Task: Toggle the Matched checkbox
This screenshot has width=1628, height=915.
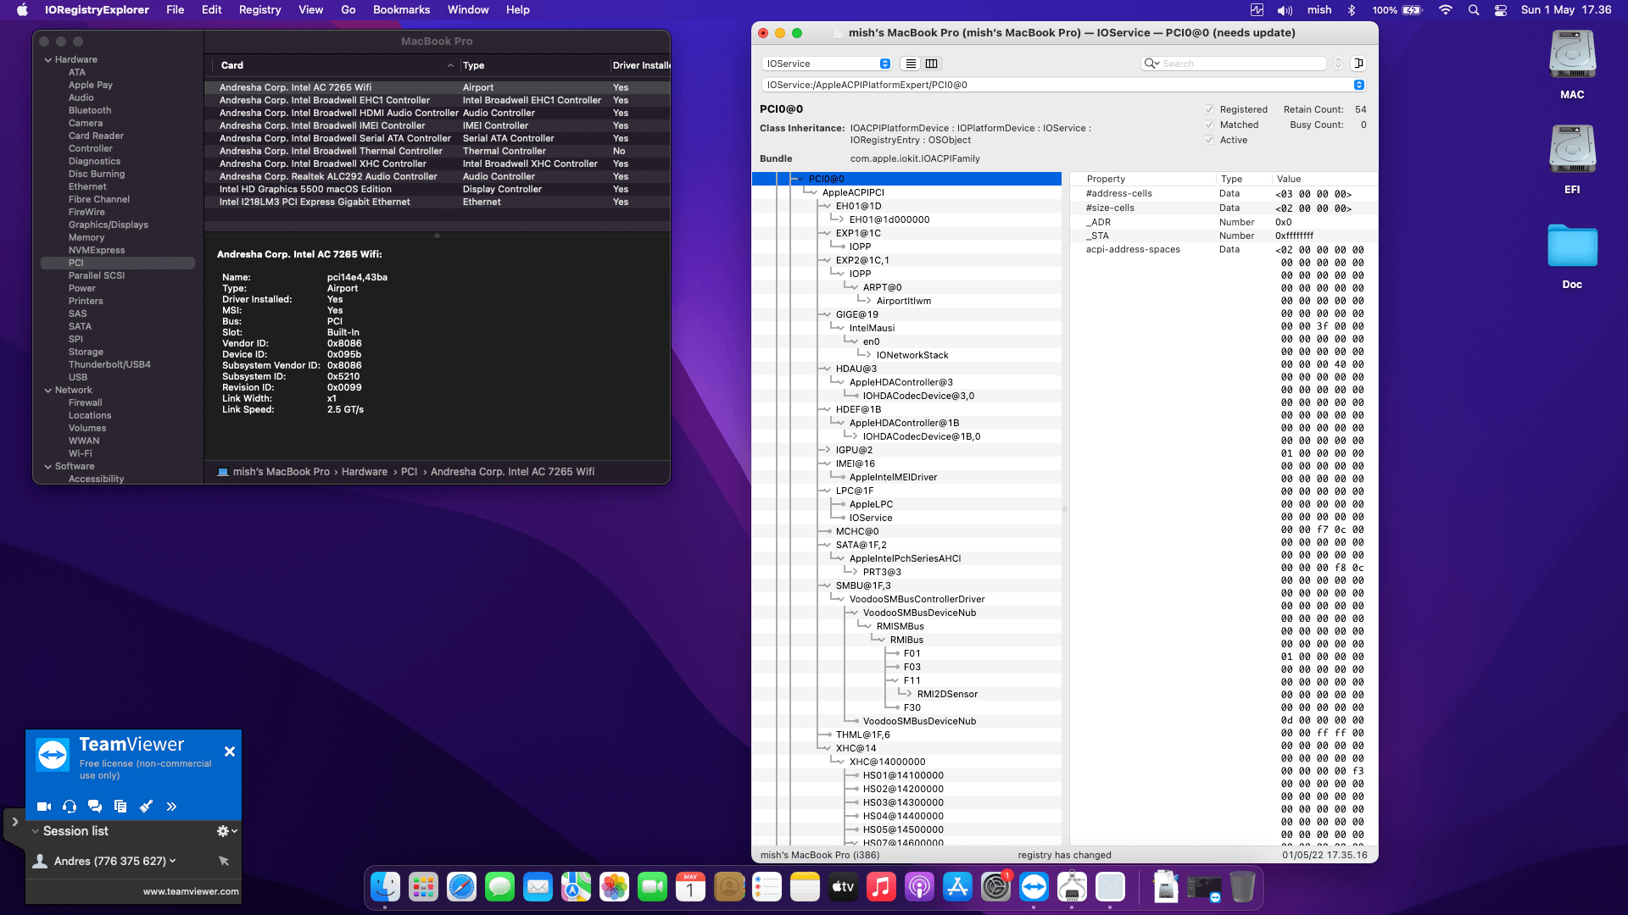Action: click(1209, 125)
